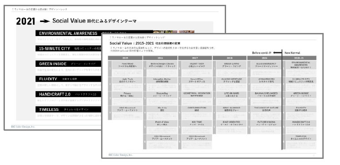The width and height of the screenshot is (340, 165).
Task: Click the FLUIDITY heading bar
Action: pyautogui.click(x=69, y=79)
